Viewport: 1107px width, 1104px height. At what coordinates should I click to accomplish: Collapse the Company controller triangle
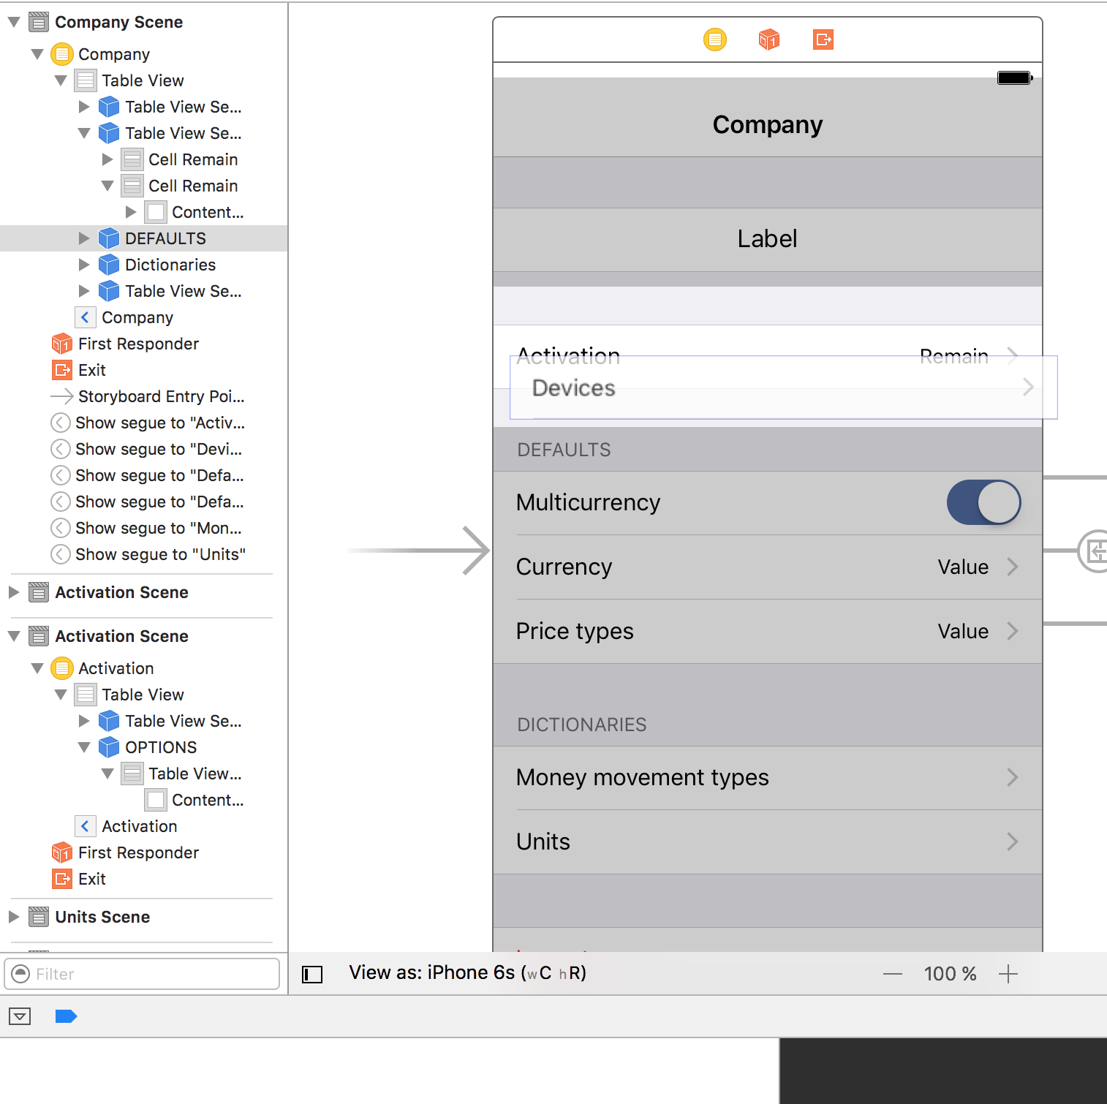[x=37, y=54]
